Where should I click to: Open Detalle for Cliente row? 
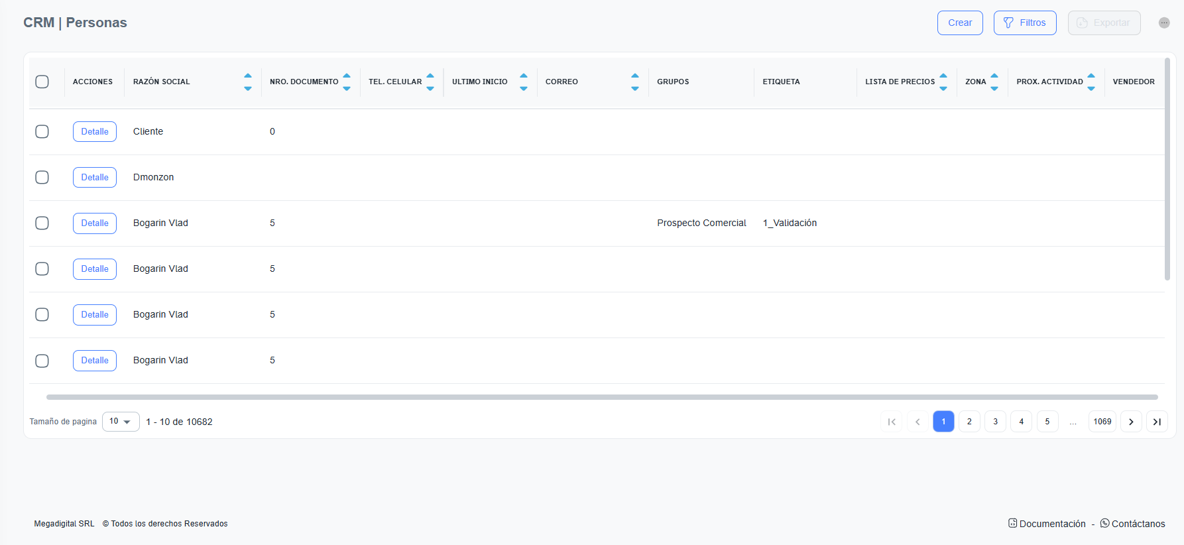(95, 131)
